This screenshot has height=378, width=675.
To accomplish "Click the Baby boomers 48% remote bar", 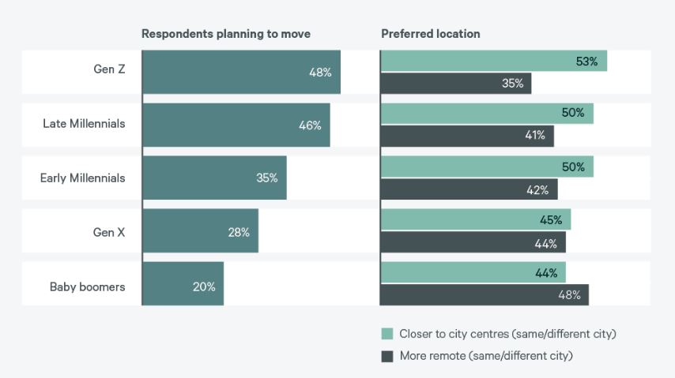I will 485,295.
